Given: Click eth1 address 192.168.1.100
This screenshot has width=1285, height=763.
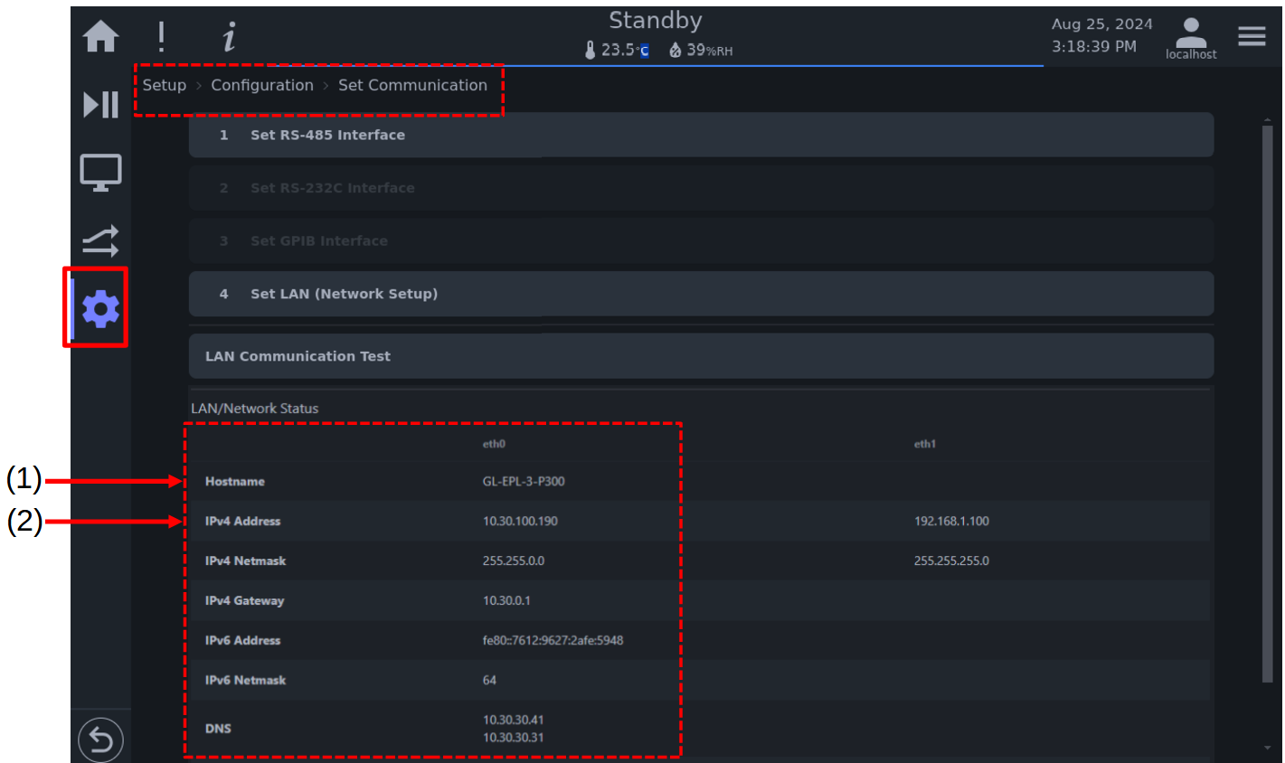Looking at the screenshot, I should click(951, 522).
